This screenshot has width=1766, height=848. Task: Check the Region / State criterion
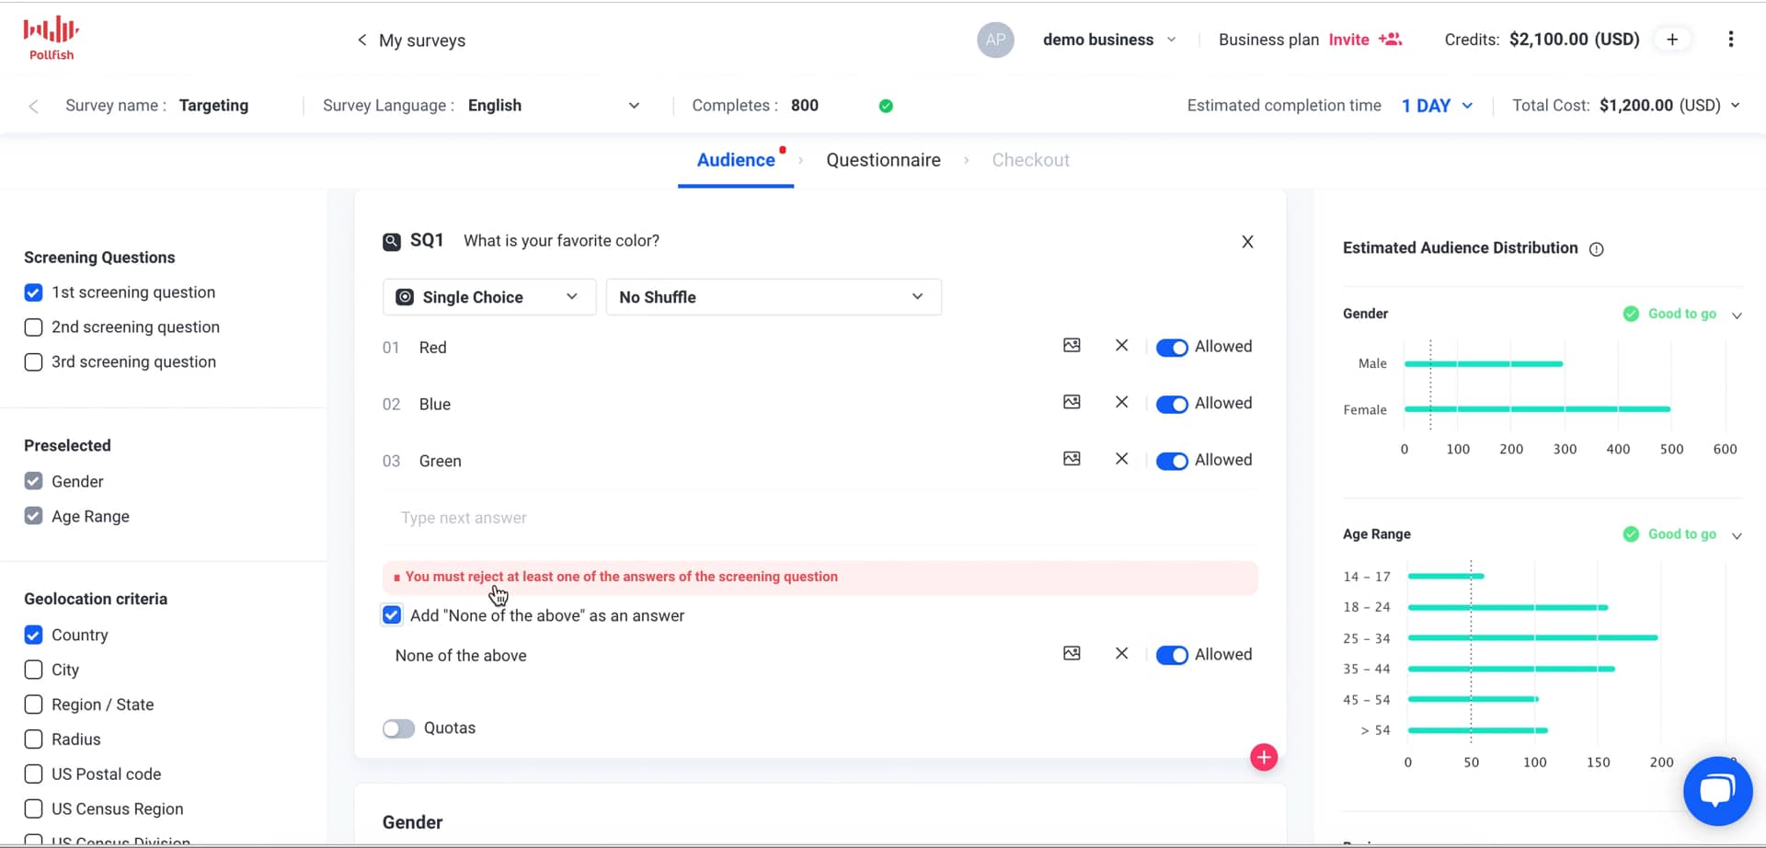coord(33,705)
